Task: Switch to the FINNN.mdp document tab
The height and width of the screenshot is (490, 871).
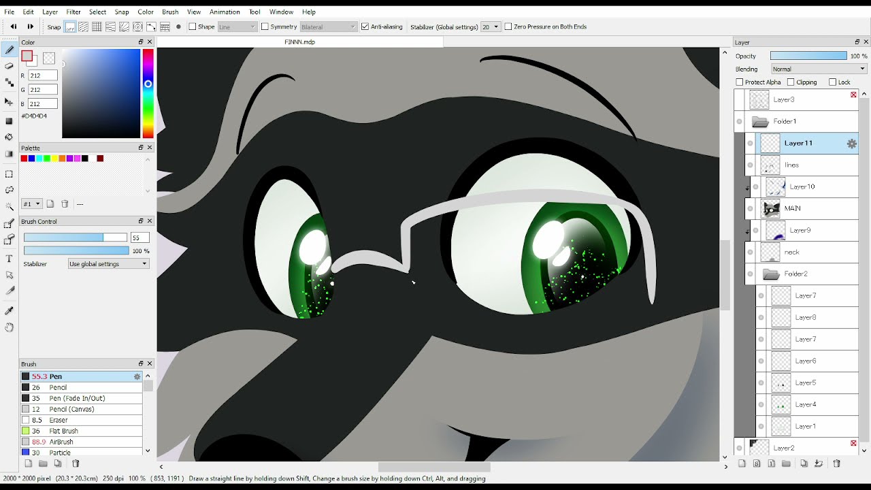Action: (299, 42)
